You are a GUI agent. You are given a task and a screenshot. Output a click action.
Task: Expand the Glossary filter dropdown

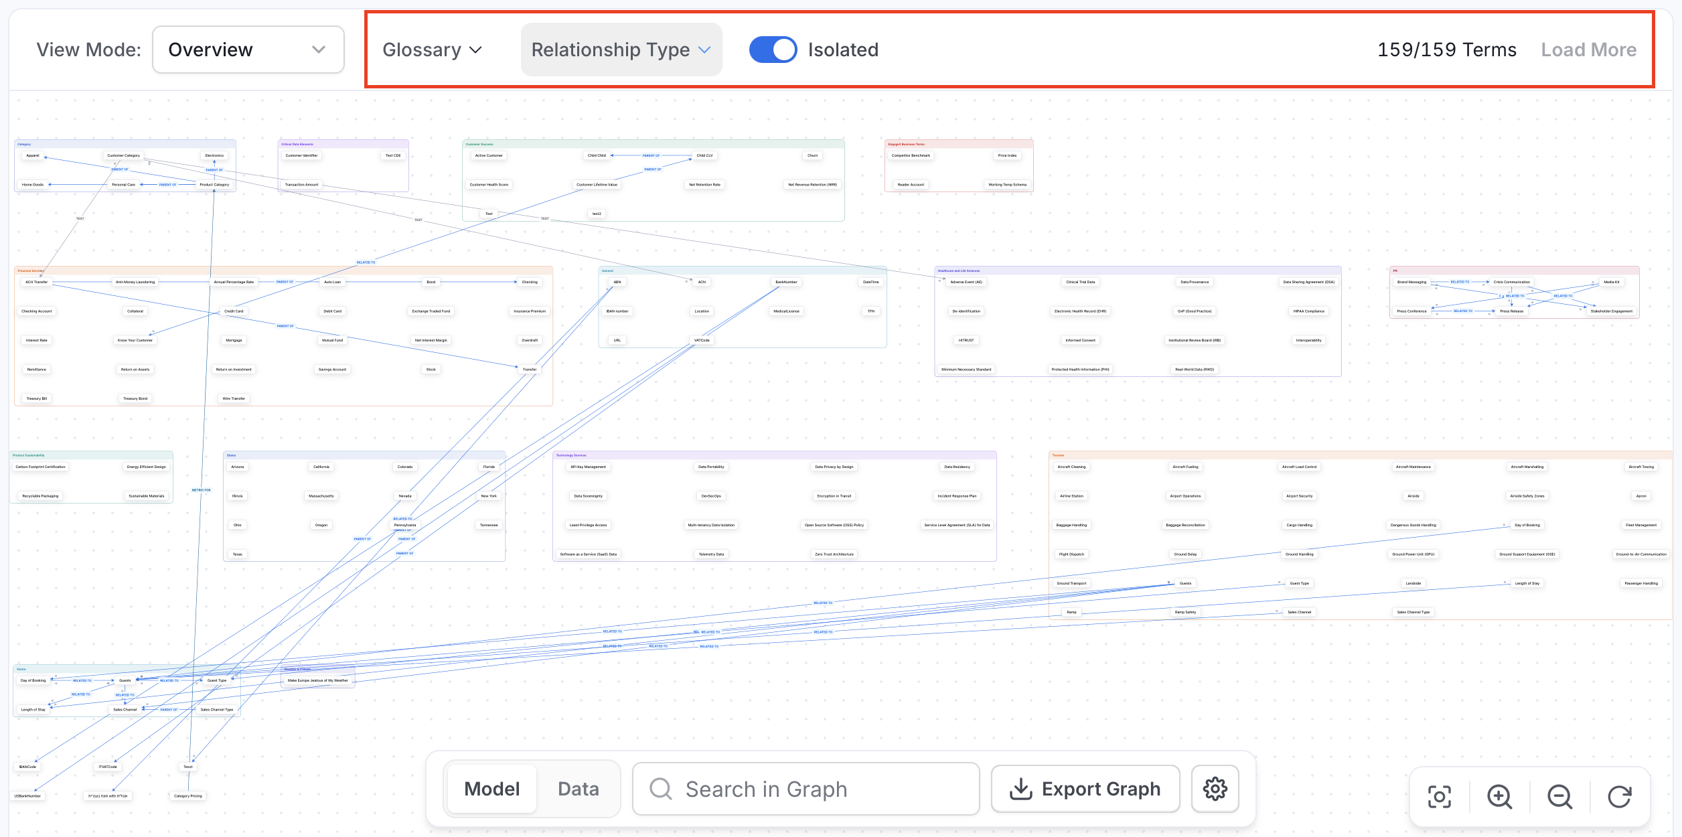[432, 50]
